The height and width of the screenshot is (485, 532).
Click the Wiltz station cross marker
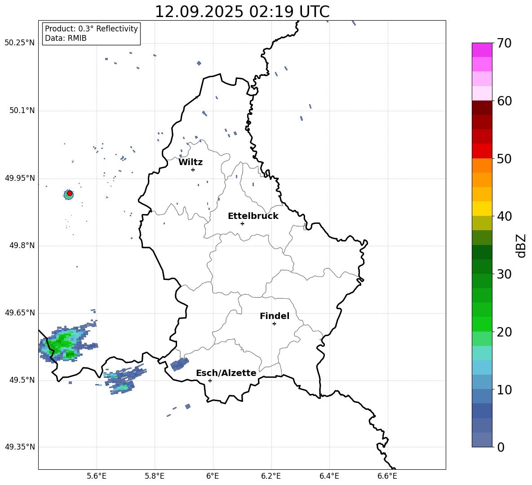[193, 170]
